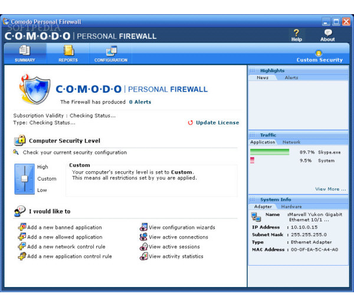354x307 pixels.
Task: Click the network control rule icon
Action: click(x=22, y=246)
